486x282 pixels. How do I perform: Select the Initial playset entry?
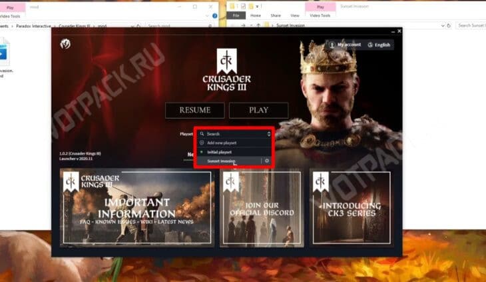coord(235,152)
